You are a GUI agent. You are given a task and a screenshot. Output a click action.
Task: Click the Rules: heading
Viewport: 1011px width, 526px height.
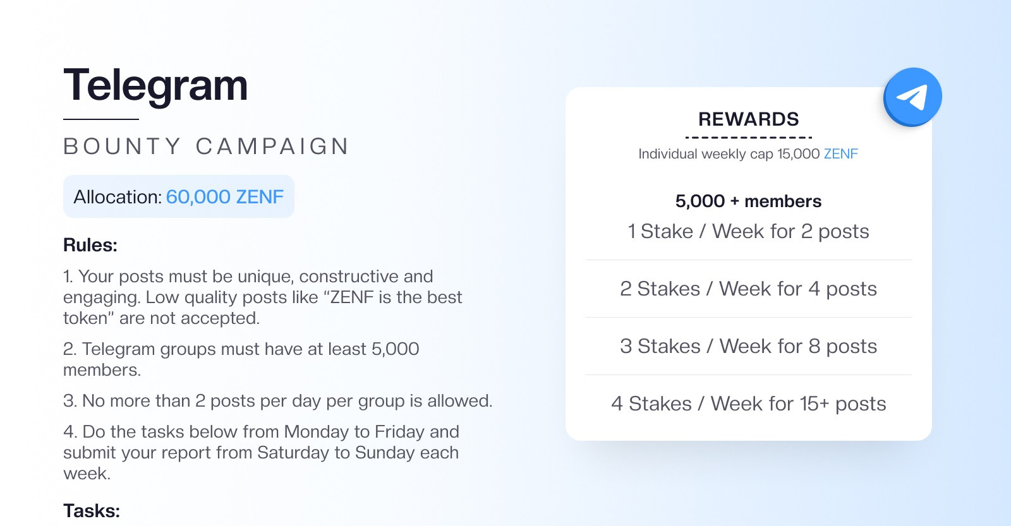[90, 245]
